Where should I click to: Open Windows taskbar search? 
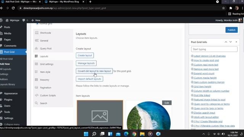pos(94,134)
